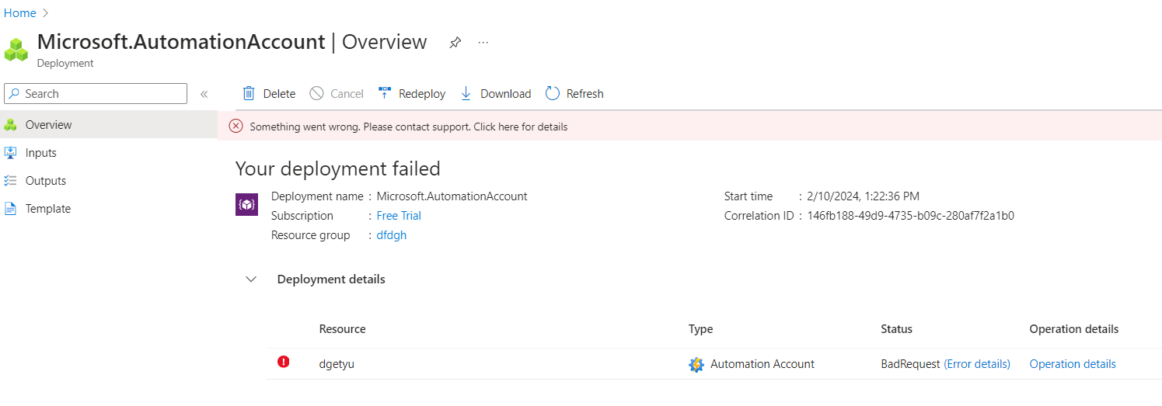Pin the deployment overview page
This screenshot has height=406, width=1162.
[x=455, y=43]
